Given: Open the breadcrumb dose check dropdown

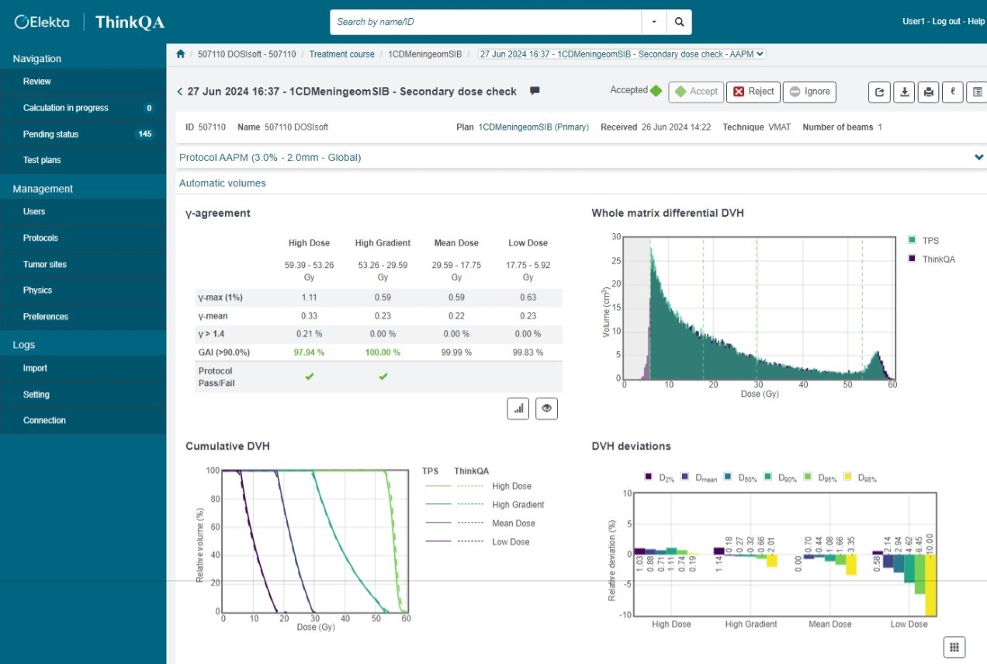Looking at the screenshot, I should coord(759,54).
